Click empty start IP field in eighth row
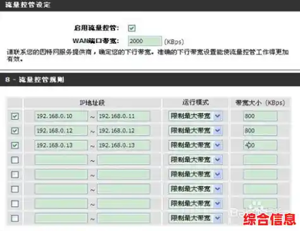 click(61, 218)
